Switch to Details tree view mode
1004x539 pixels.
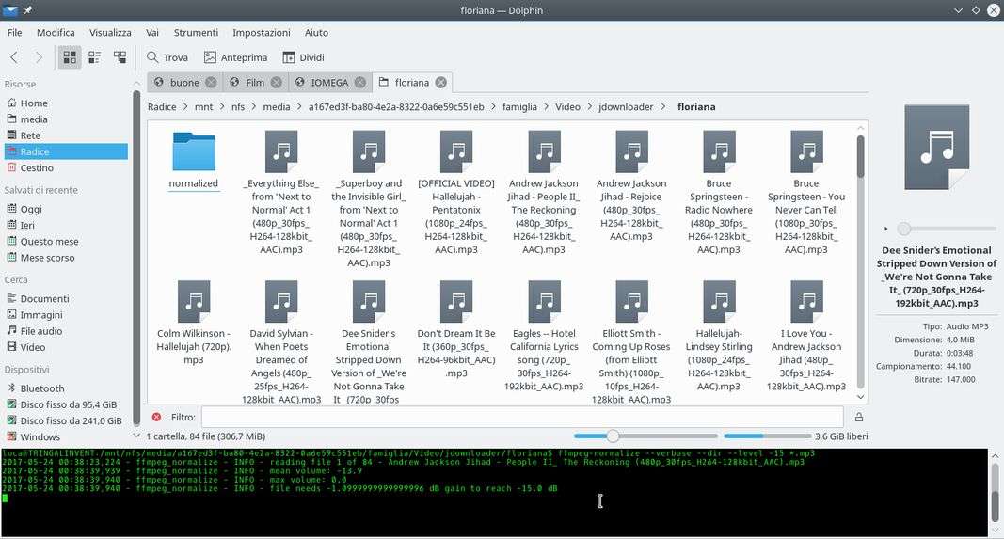(120, 57)
